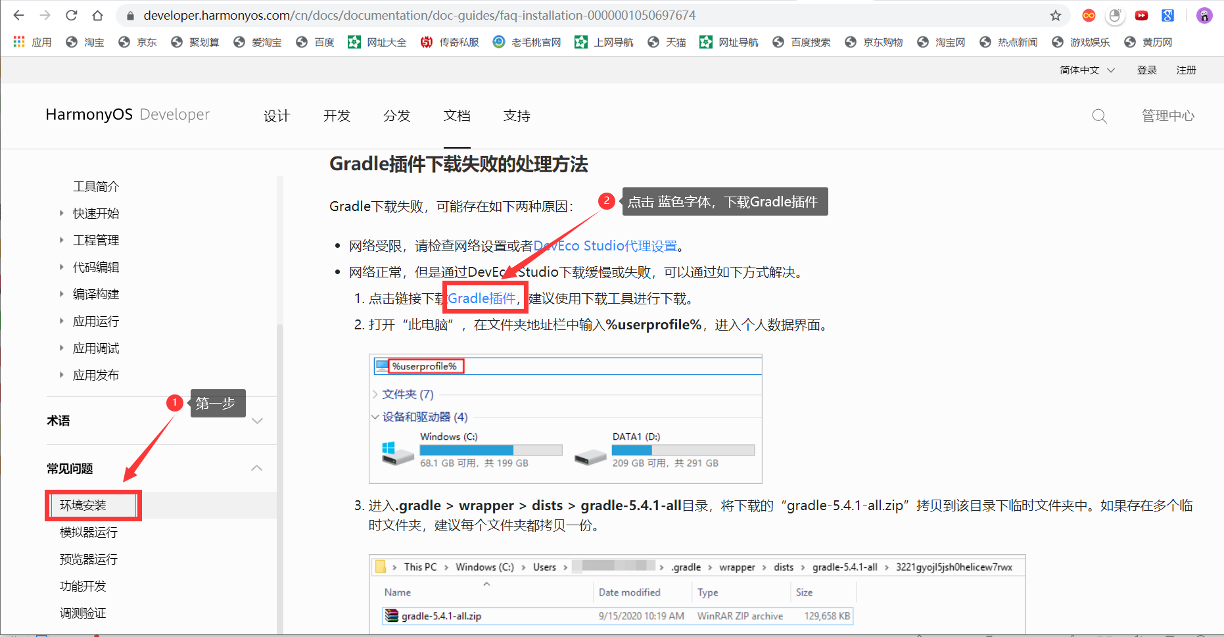1224x637 pixels.
Task: Open the 天猫 bookmark
Action: [x=667, y=42]
